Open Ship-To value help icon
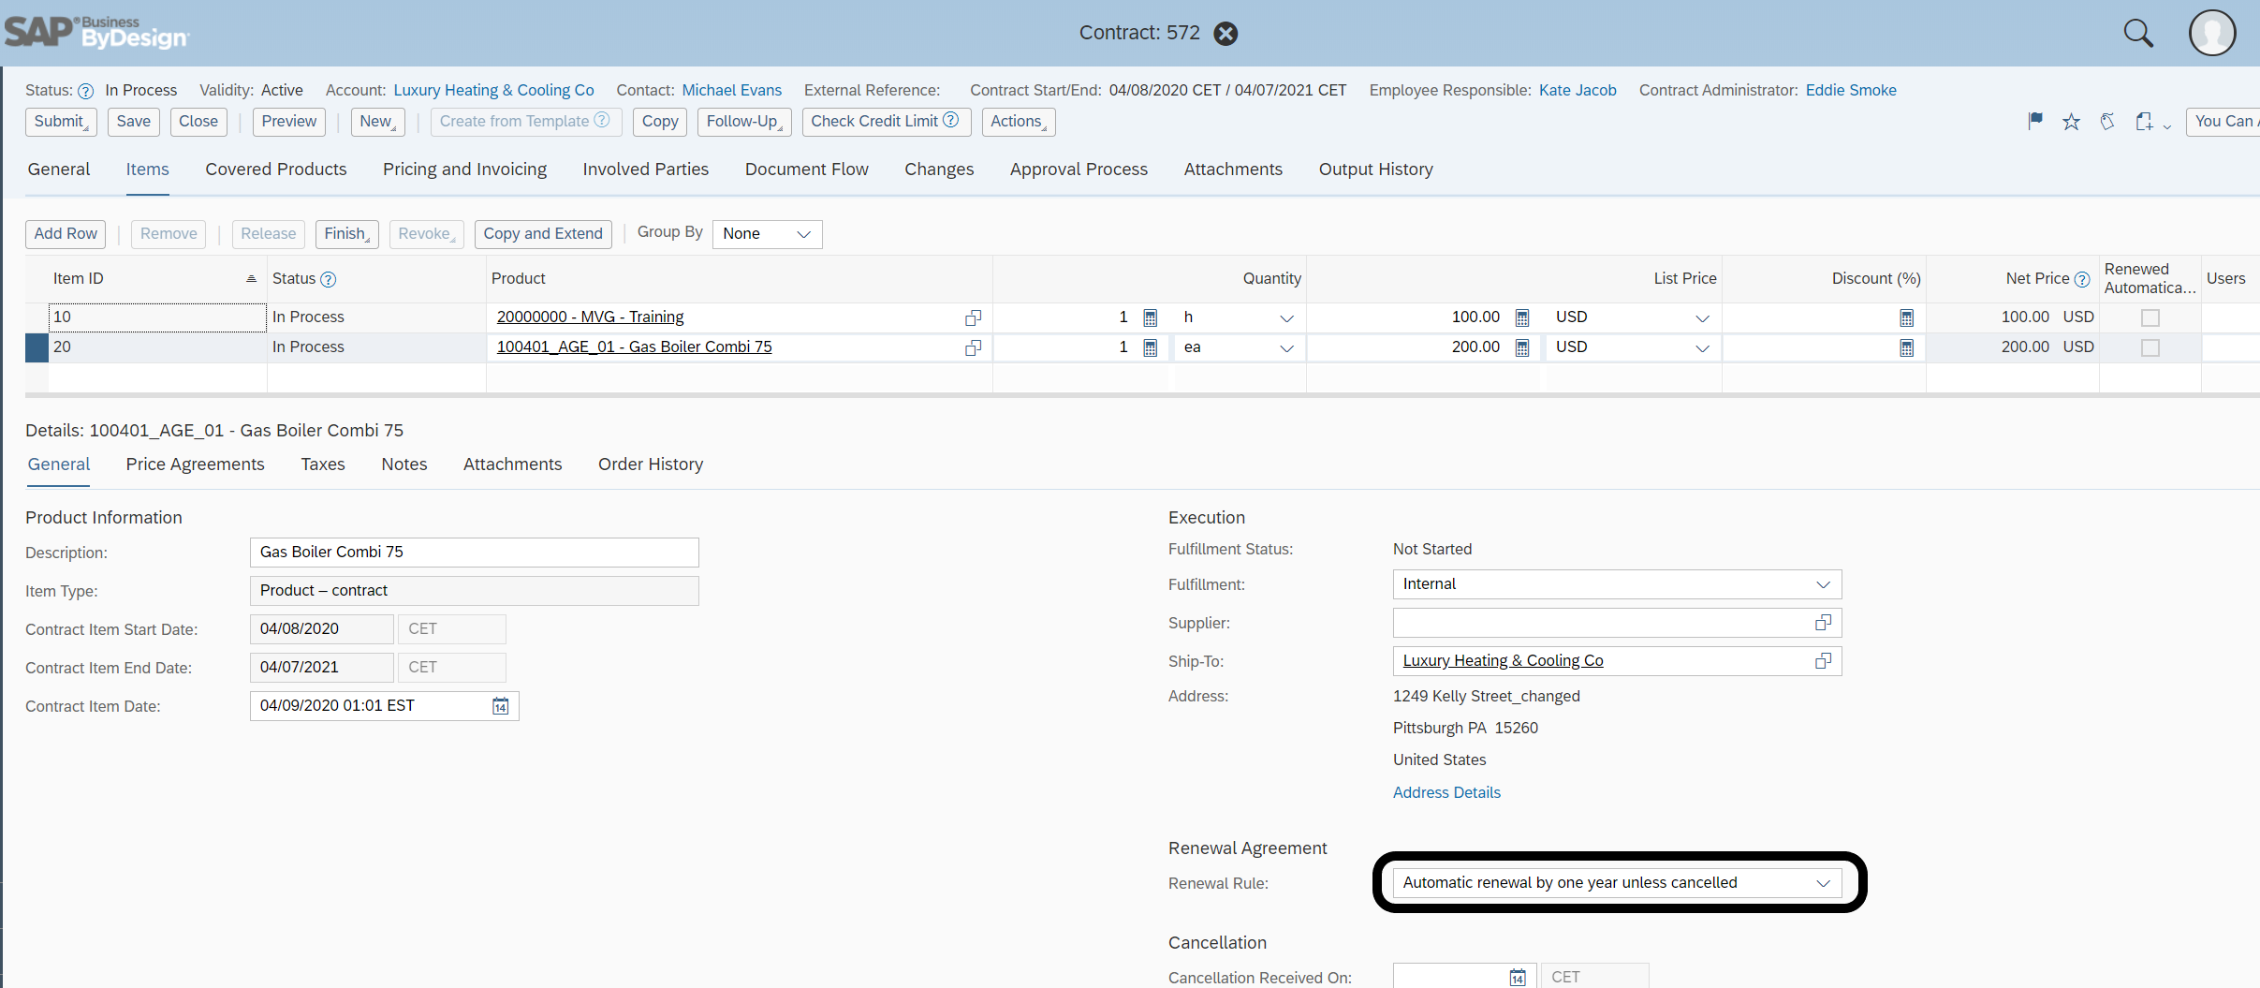Screen dimensions: 2260x988 click(x=1823, y=661)
